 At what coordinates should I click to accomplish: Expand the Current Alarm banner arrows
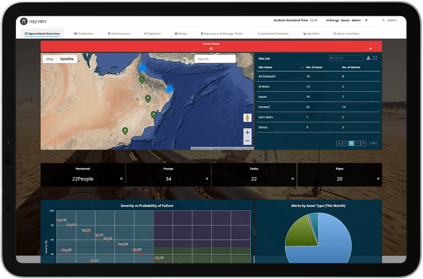click(370, 49)
